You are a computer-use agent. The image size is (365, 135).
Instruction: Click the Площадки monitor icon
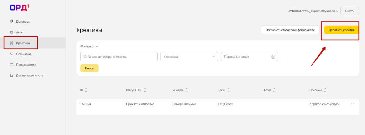pos(12,54)
